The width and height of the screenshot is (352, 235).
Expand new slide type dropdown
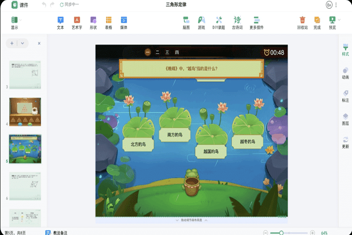(x=22, y=43)
